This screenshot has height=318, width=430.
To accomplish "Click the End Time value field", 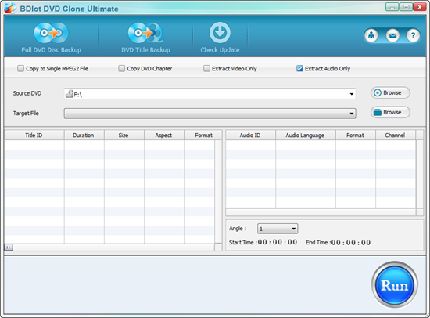I will (x=351, y=243).
